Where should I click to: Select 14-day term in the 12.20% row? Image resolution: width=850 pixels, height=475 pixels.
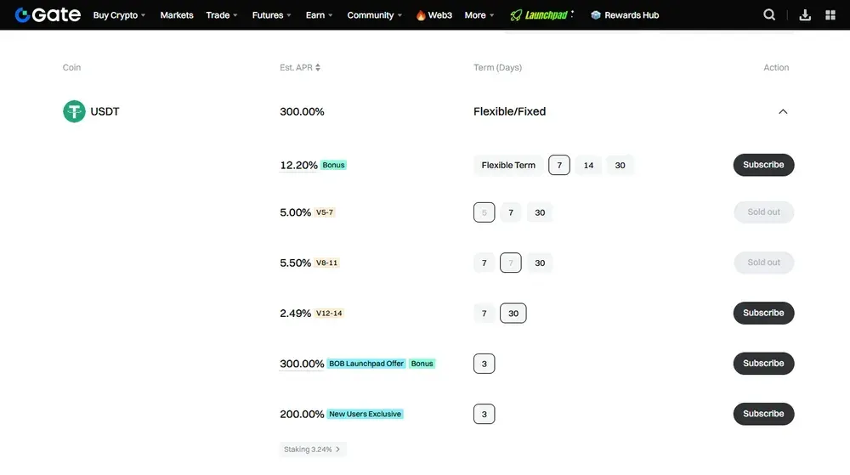click(588, 165)
